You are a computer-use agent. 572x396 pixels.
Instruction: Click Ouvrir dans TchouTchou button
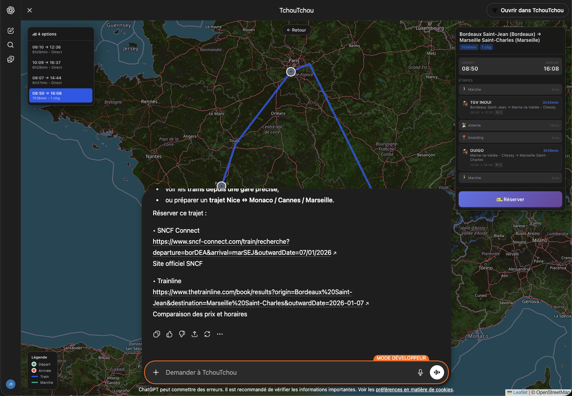527,10
